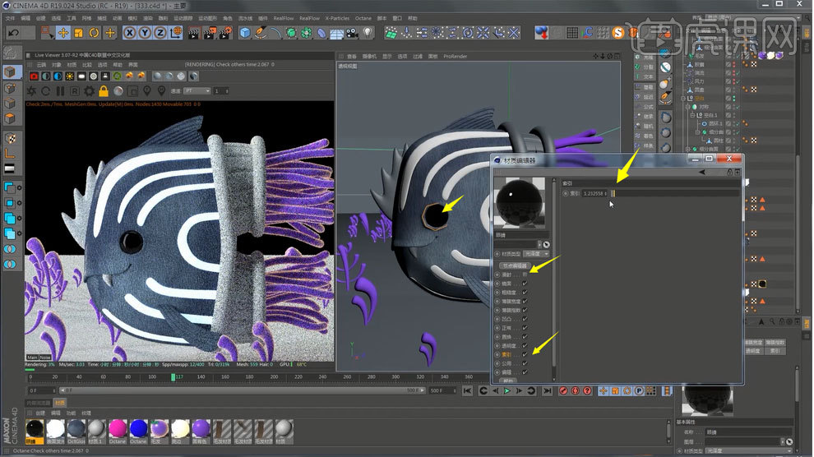Screen dimensions: 814x457
Task: Toggle the 索引 channel checkbox
Action: coord(525,354)
